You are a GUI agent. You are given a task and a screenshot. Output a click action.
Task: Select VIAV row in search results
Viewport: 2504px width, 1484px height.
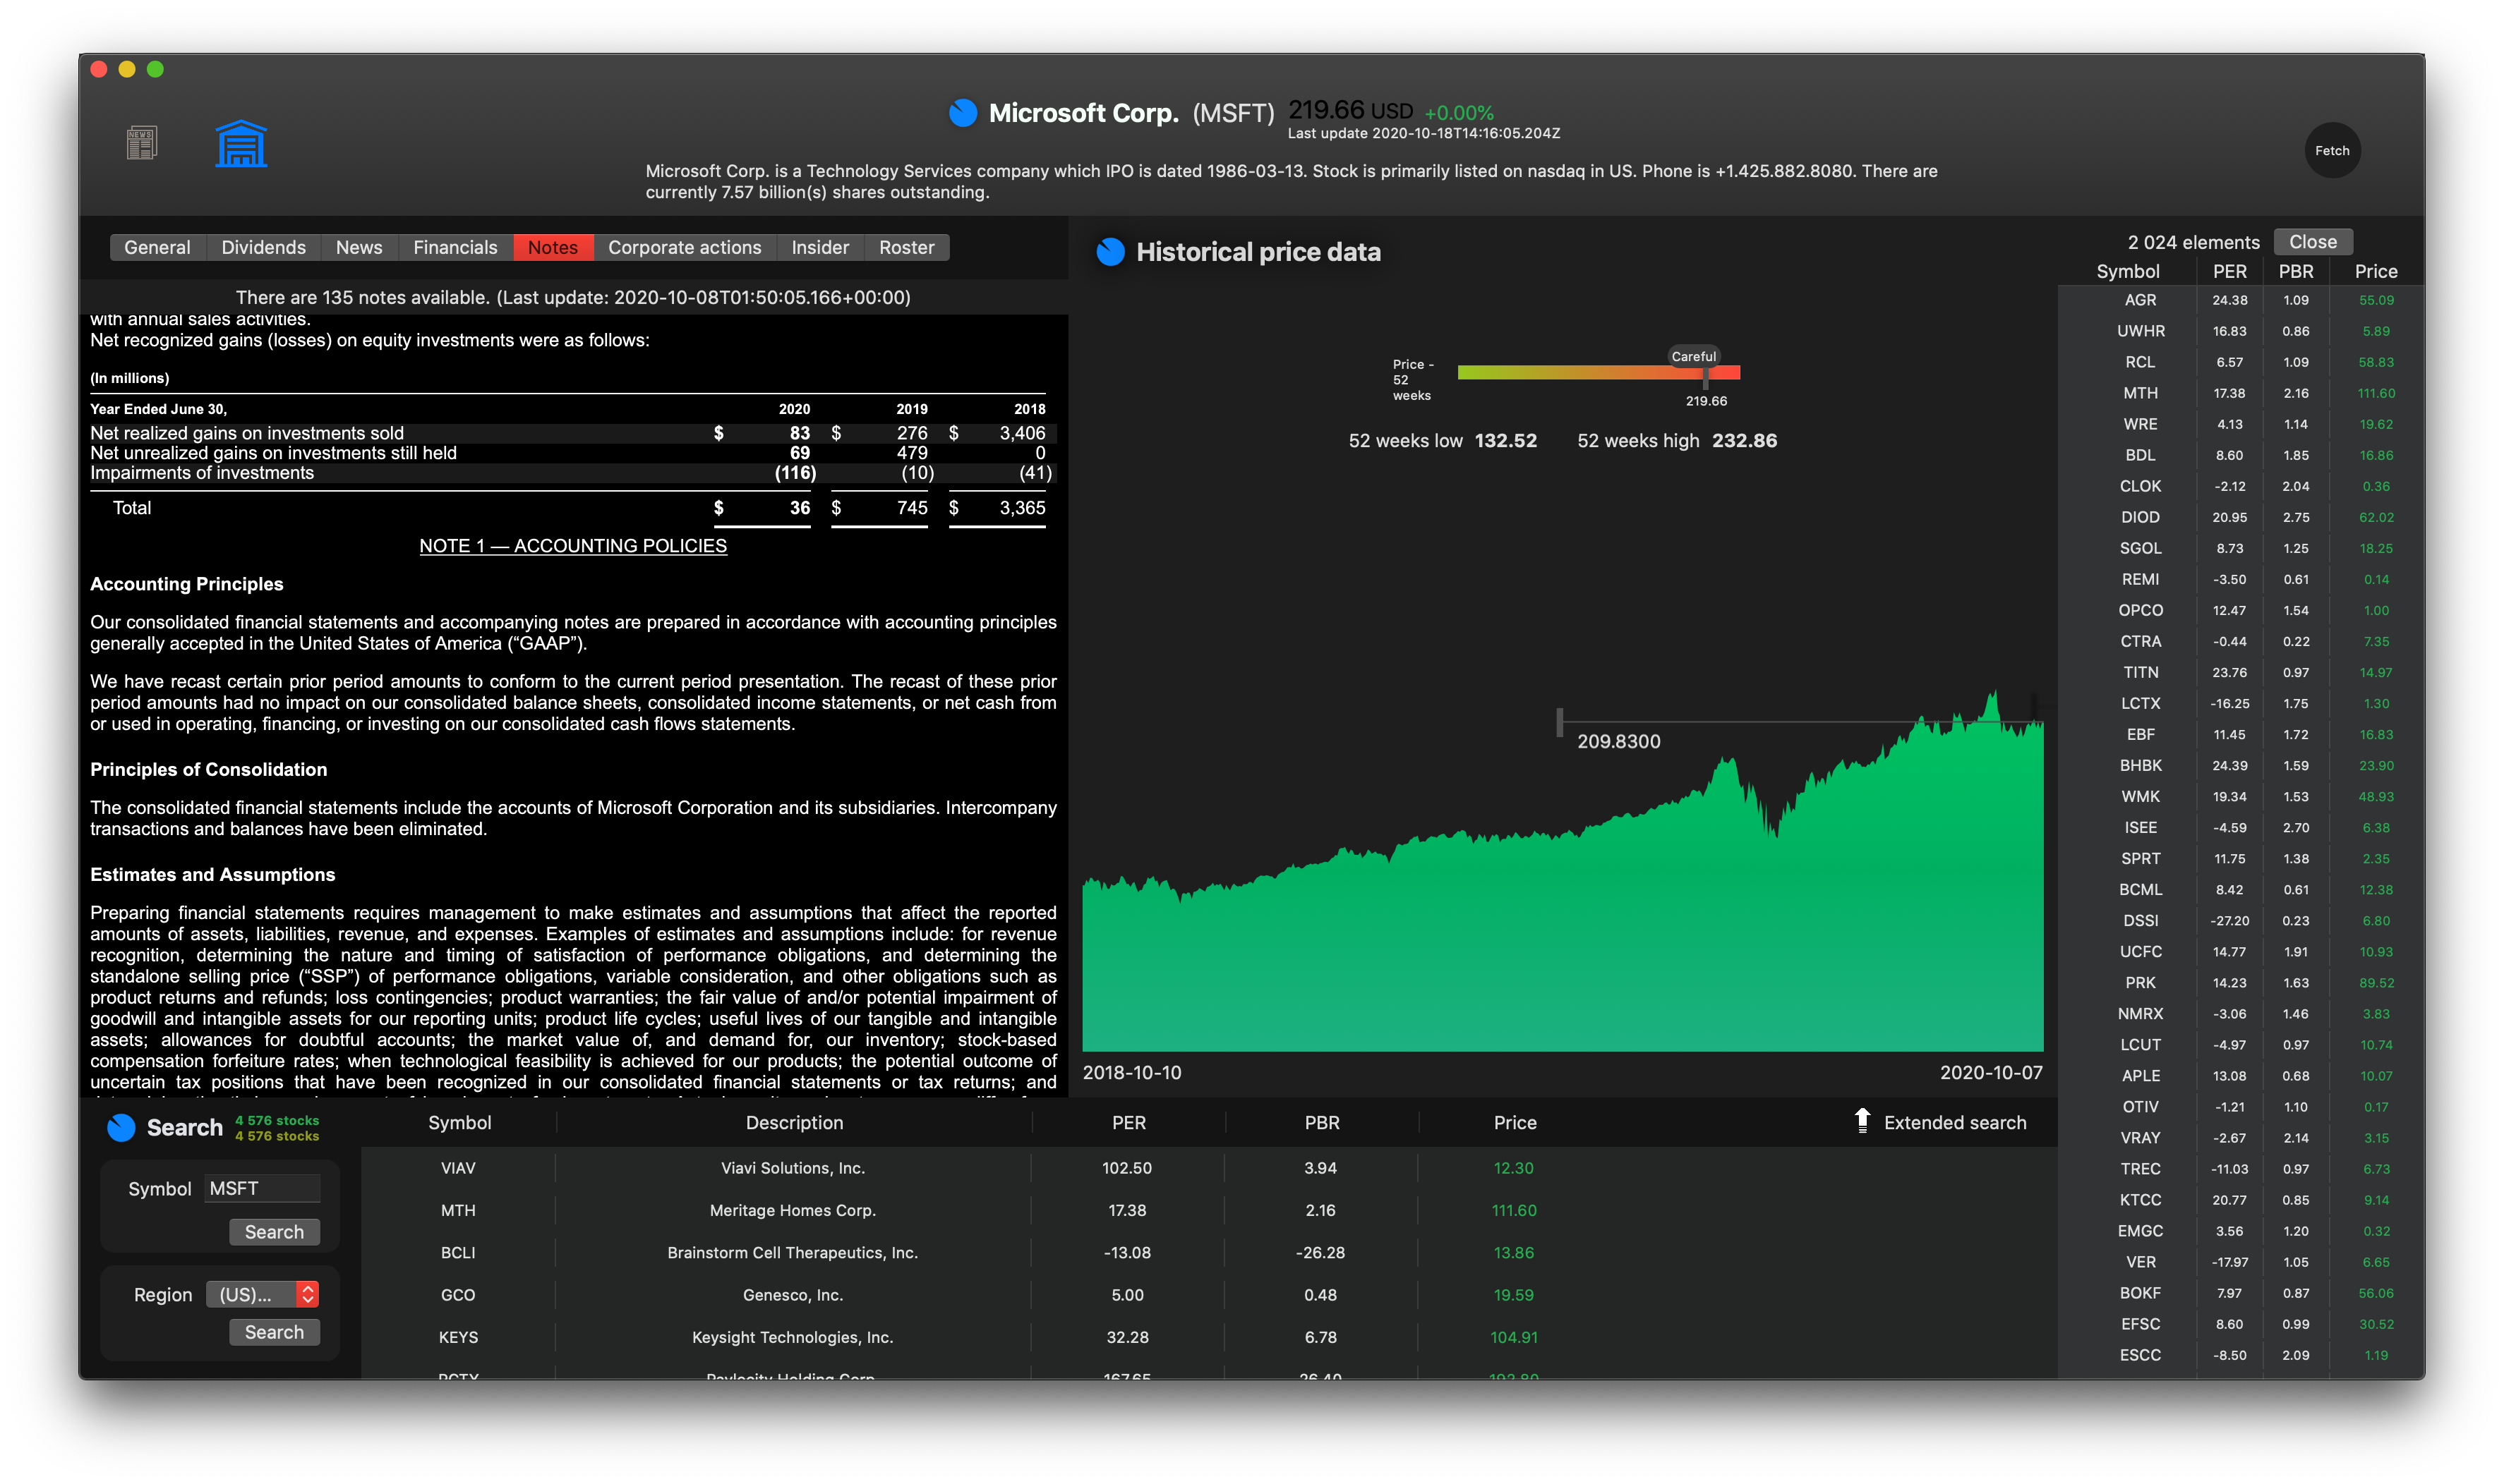pos(1208,1168)
